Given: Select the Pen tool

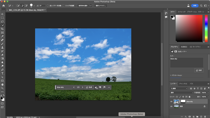Looking at the screenshot, I should [2, 70].
